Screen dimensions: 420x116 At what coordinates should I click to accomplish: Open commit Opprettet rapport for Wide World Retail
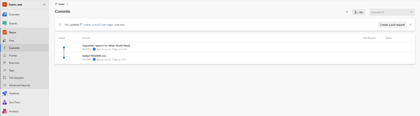pyautogui.click(x=106, y=45)
